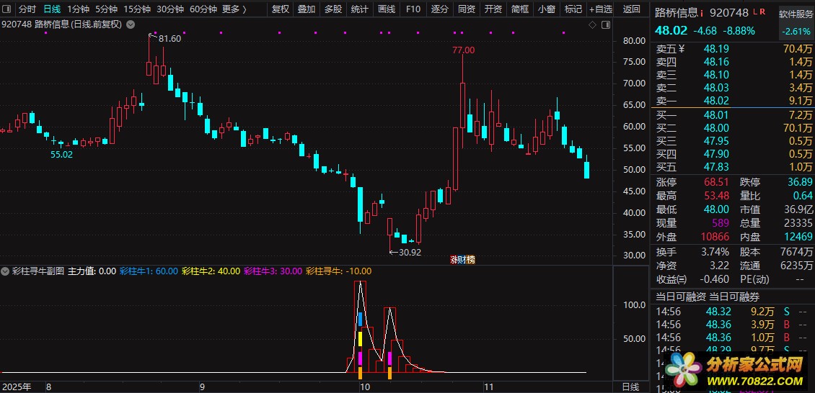Click the 榜 marker on the chart
Viewport: 815px width, 393px height.
[470, 259]
